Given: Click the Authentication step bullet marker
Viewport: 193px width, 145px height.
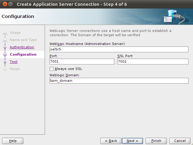Looking at the screenshot, I should pos(5,47).
